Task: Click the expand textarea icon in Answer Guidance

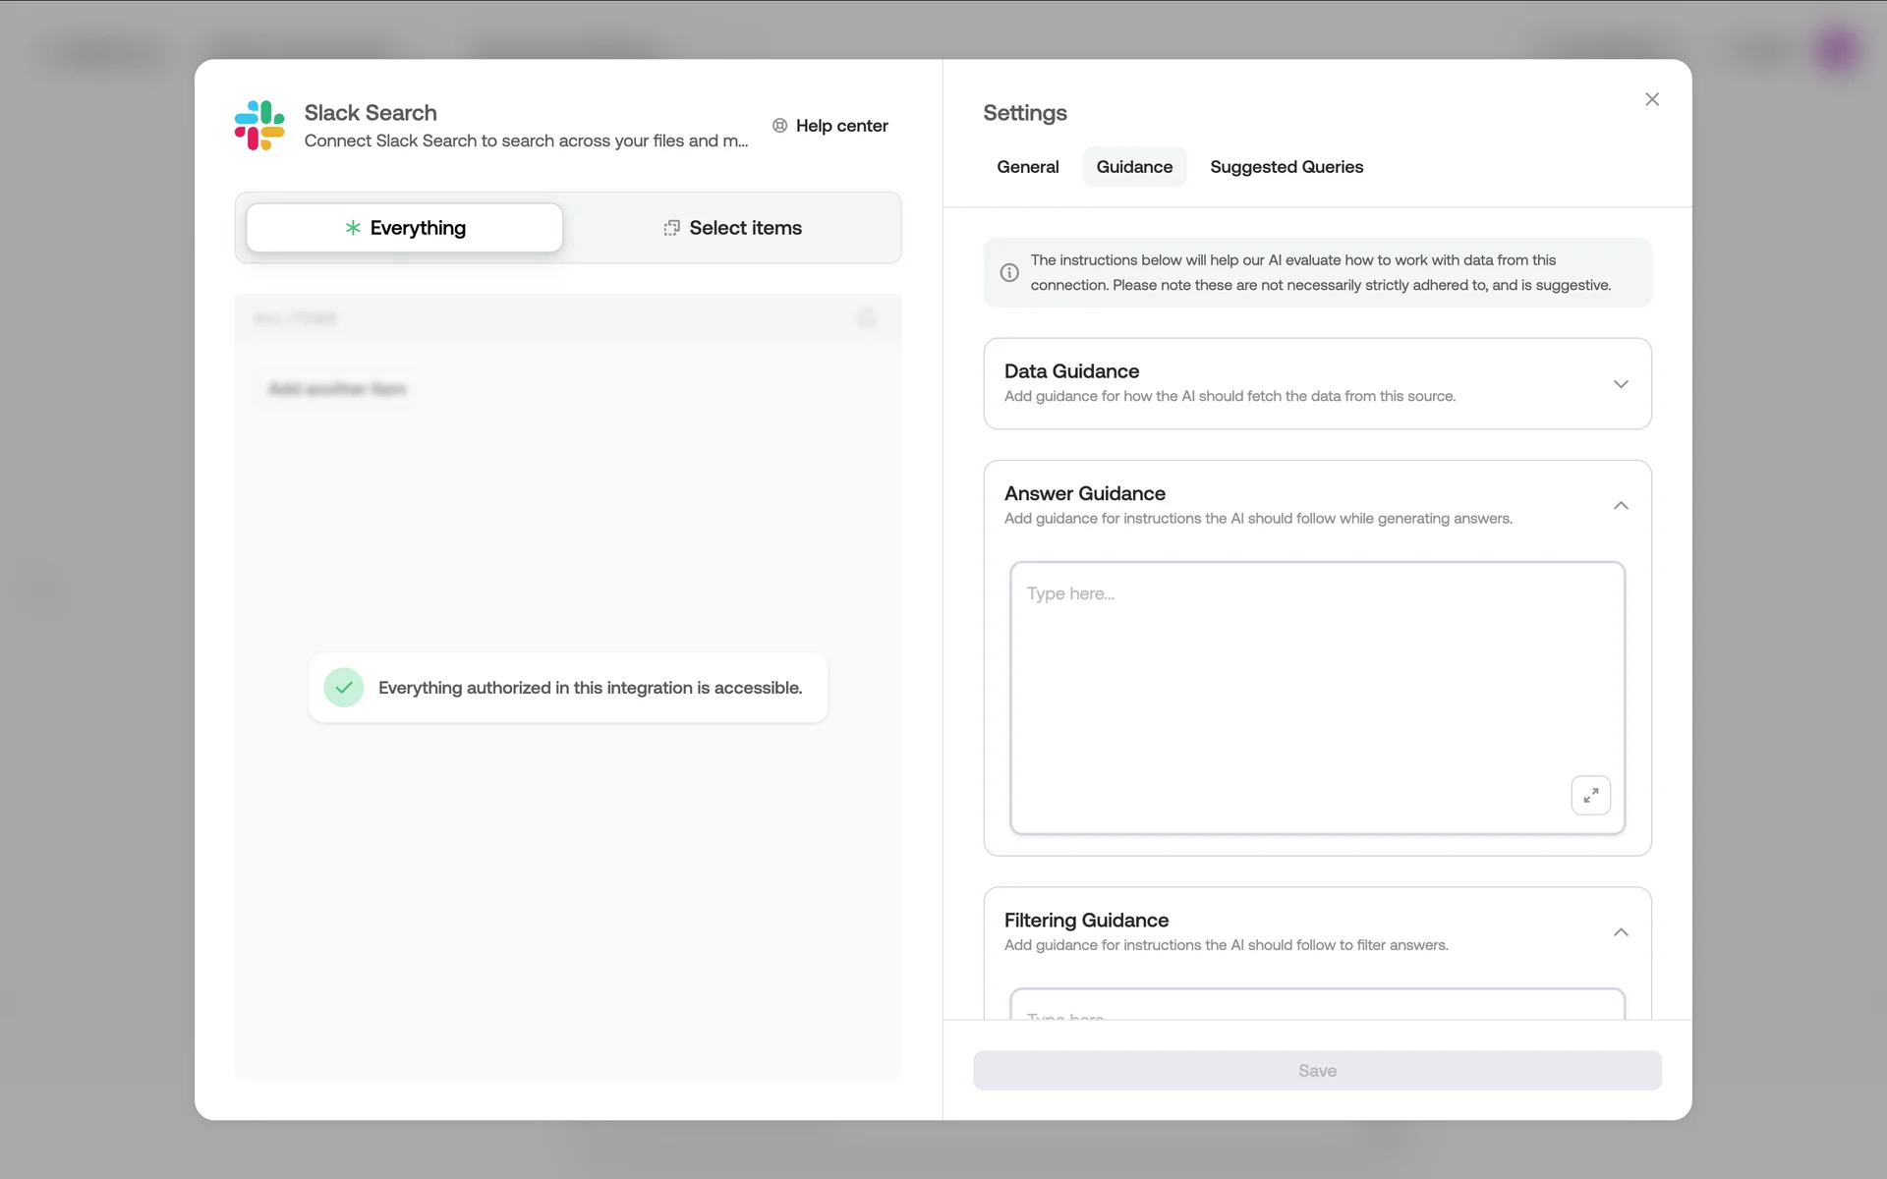Action: (x=1590, y=795)
